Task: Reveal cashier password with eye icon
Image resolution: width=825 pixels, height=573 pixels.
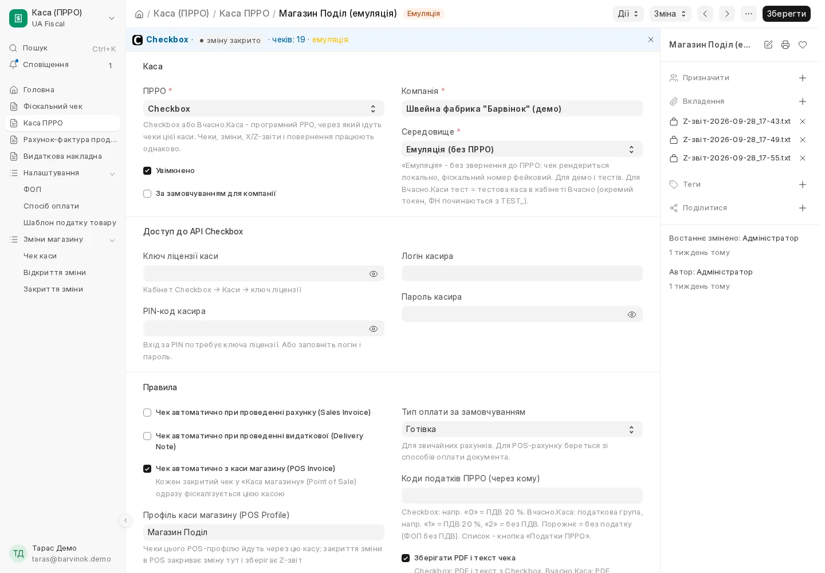Action: pos(632,315)
